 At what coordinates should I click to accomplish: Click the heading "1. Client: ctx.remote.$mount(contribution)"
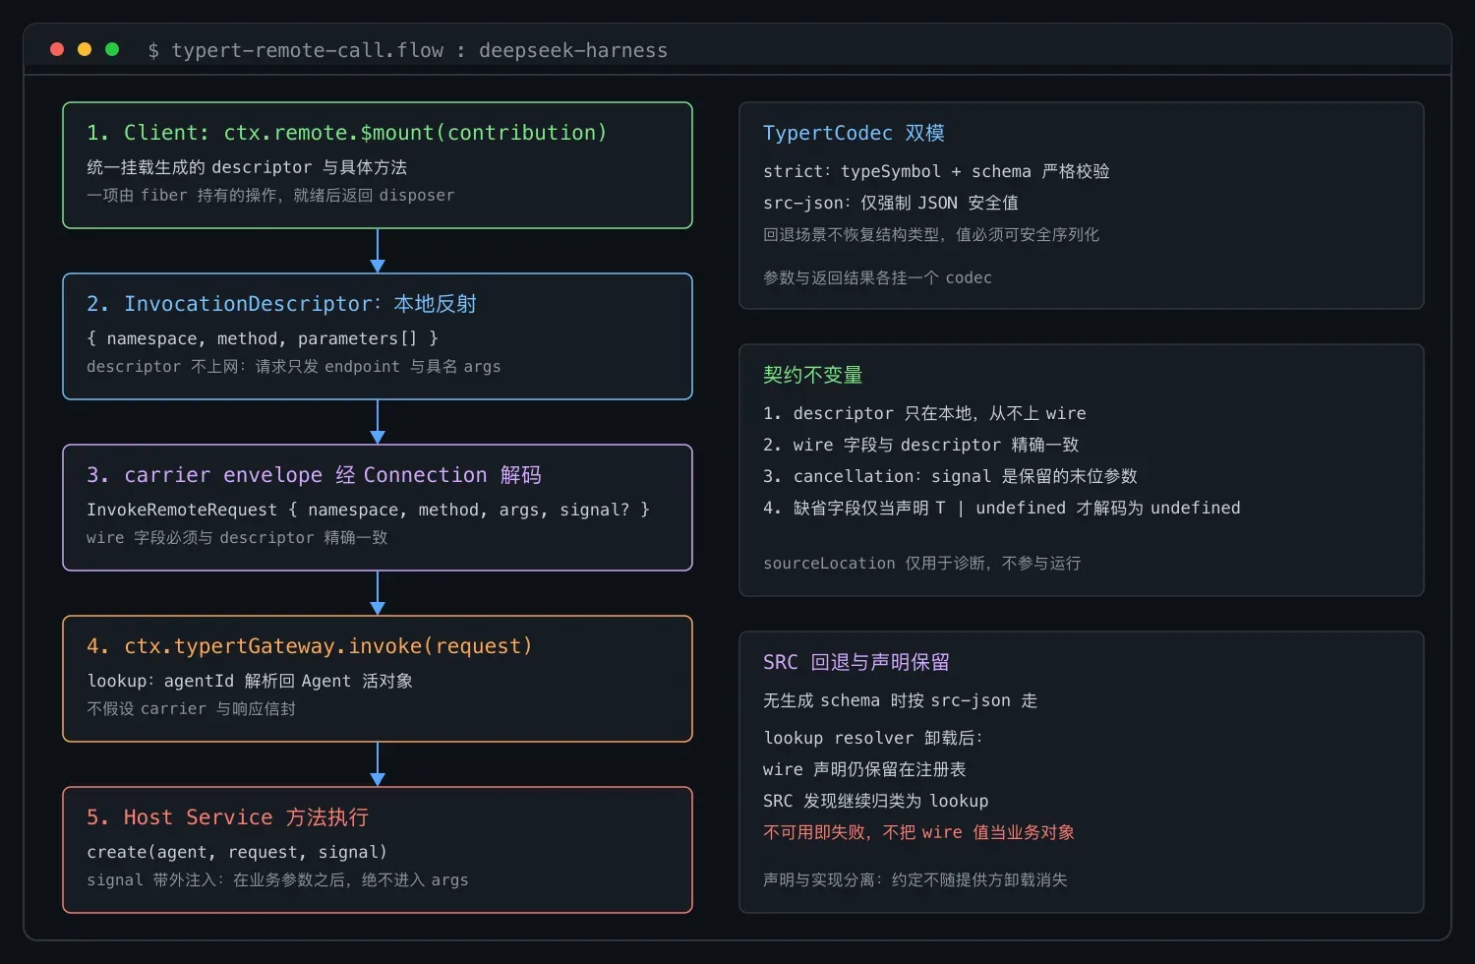(346, 133)
